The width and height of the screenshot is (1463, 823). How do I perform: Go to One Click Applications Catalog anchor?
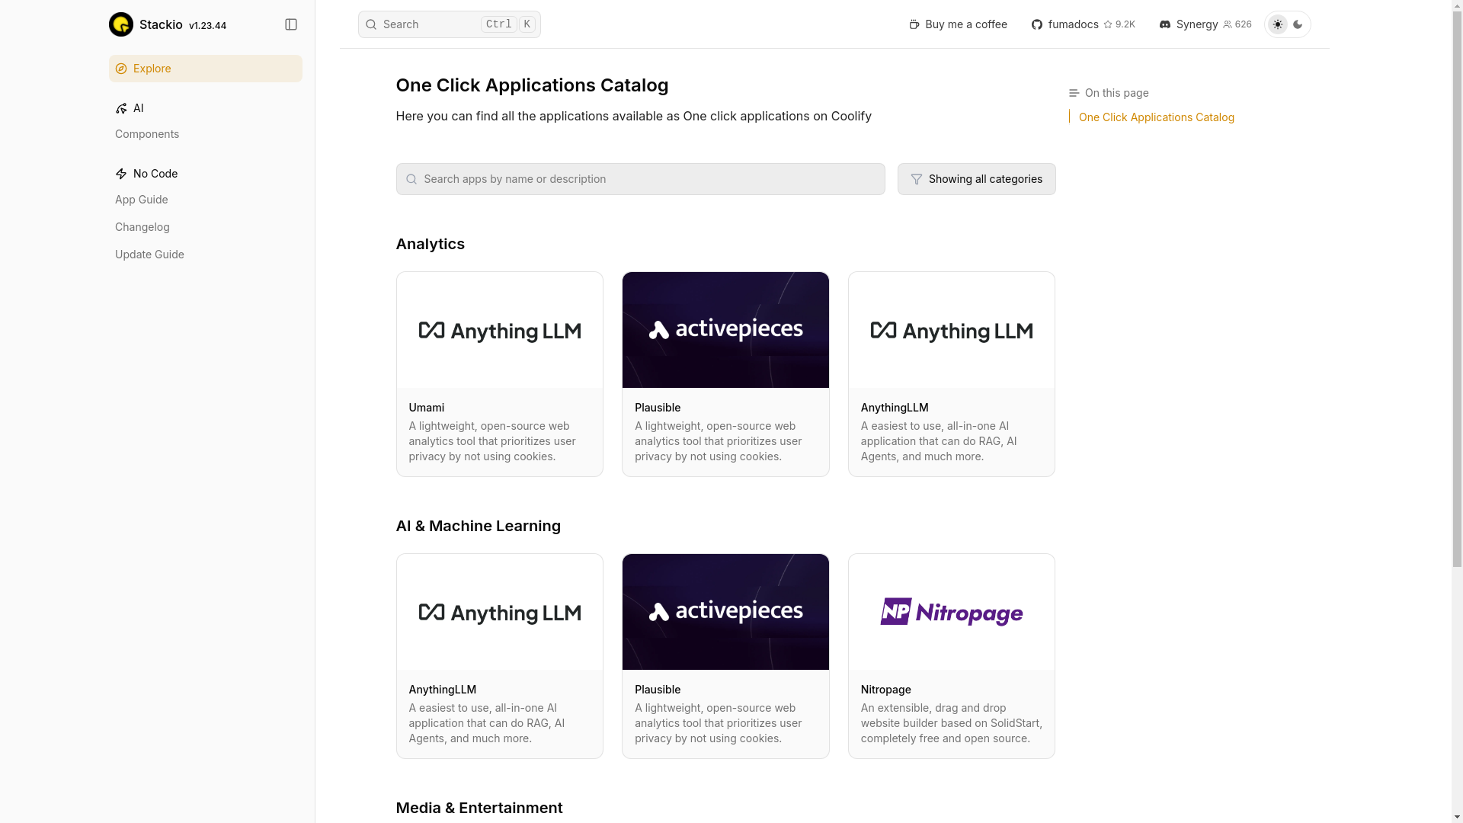[x=1157, y=117]
